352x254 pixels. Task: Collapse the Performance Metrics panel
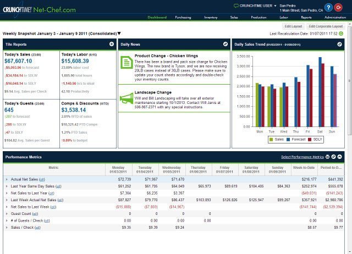340,157
